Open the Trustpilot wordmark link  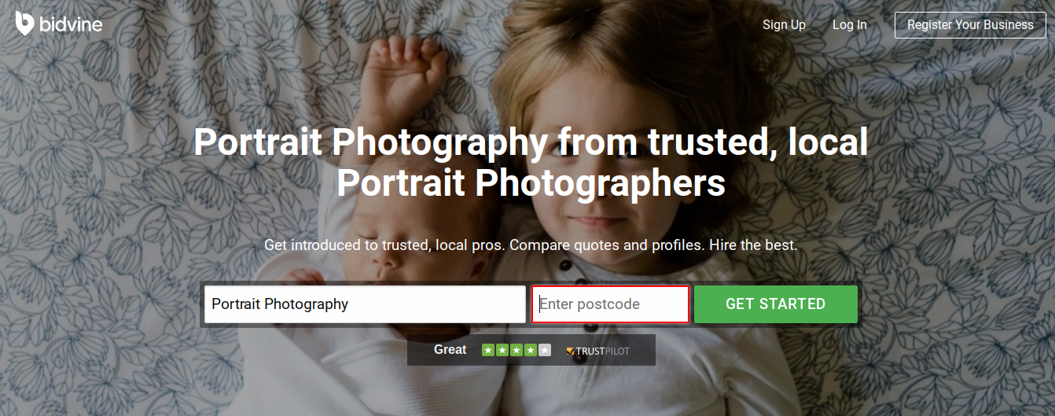(603, 352)
